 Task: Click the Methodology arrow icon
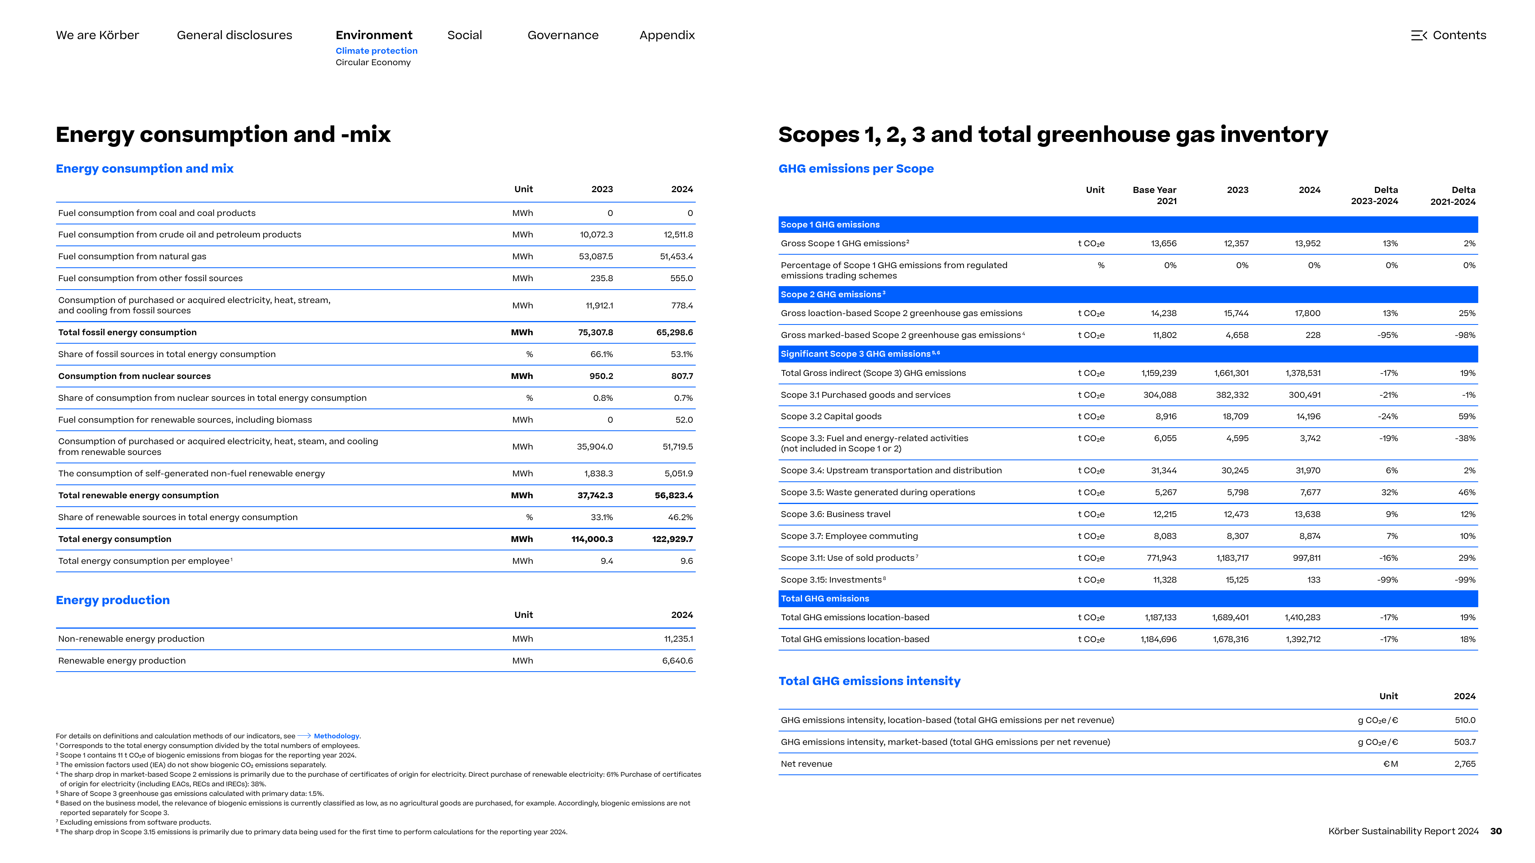(304, 736)
